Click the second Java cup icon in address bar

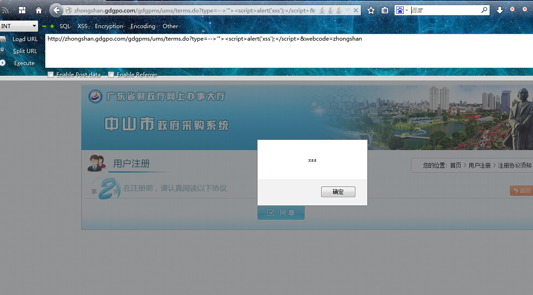click(330, 11)
